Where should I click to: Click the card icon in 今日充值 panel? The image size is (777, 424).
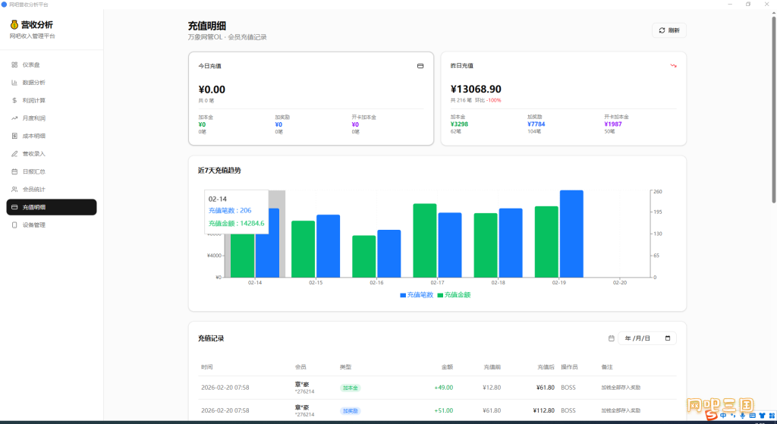[x=420, y=66]
